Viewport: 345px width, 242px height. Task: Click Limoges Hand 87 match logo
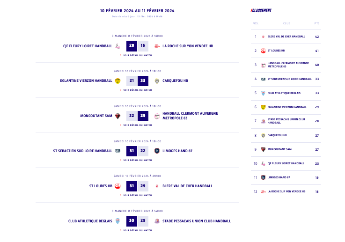click(x=157, y=151)
